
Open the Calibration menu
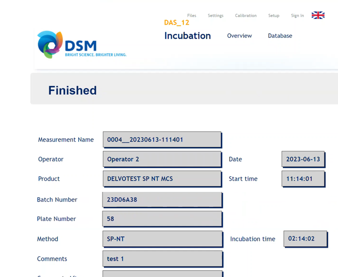[246, 15]
